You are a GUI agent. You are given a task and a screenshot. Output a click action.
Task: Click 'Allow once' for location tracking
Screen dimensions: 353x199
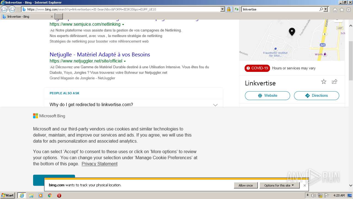tap(246, 185)
